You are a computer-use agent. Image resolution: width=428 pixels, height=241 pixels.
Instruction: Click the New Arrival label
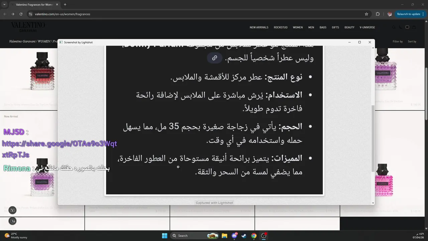11,116
